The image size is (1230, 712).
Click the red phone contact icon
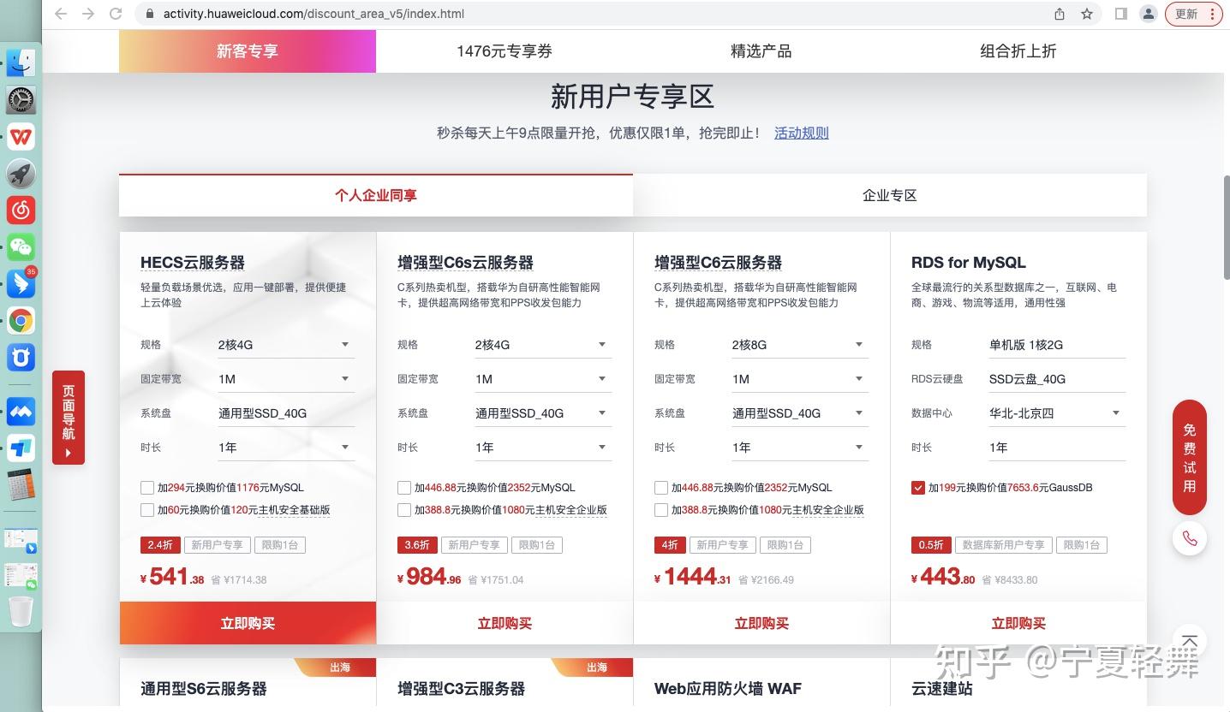1189,538
